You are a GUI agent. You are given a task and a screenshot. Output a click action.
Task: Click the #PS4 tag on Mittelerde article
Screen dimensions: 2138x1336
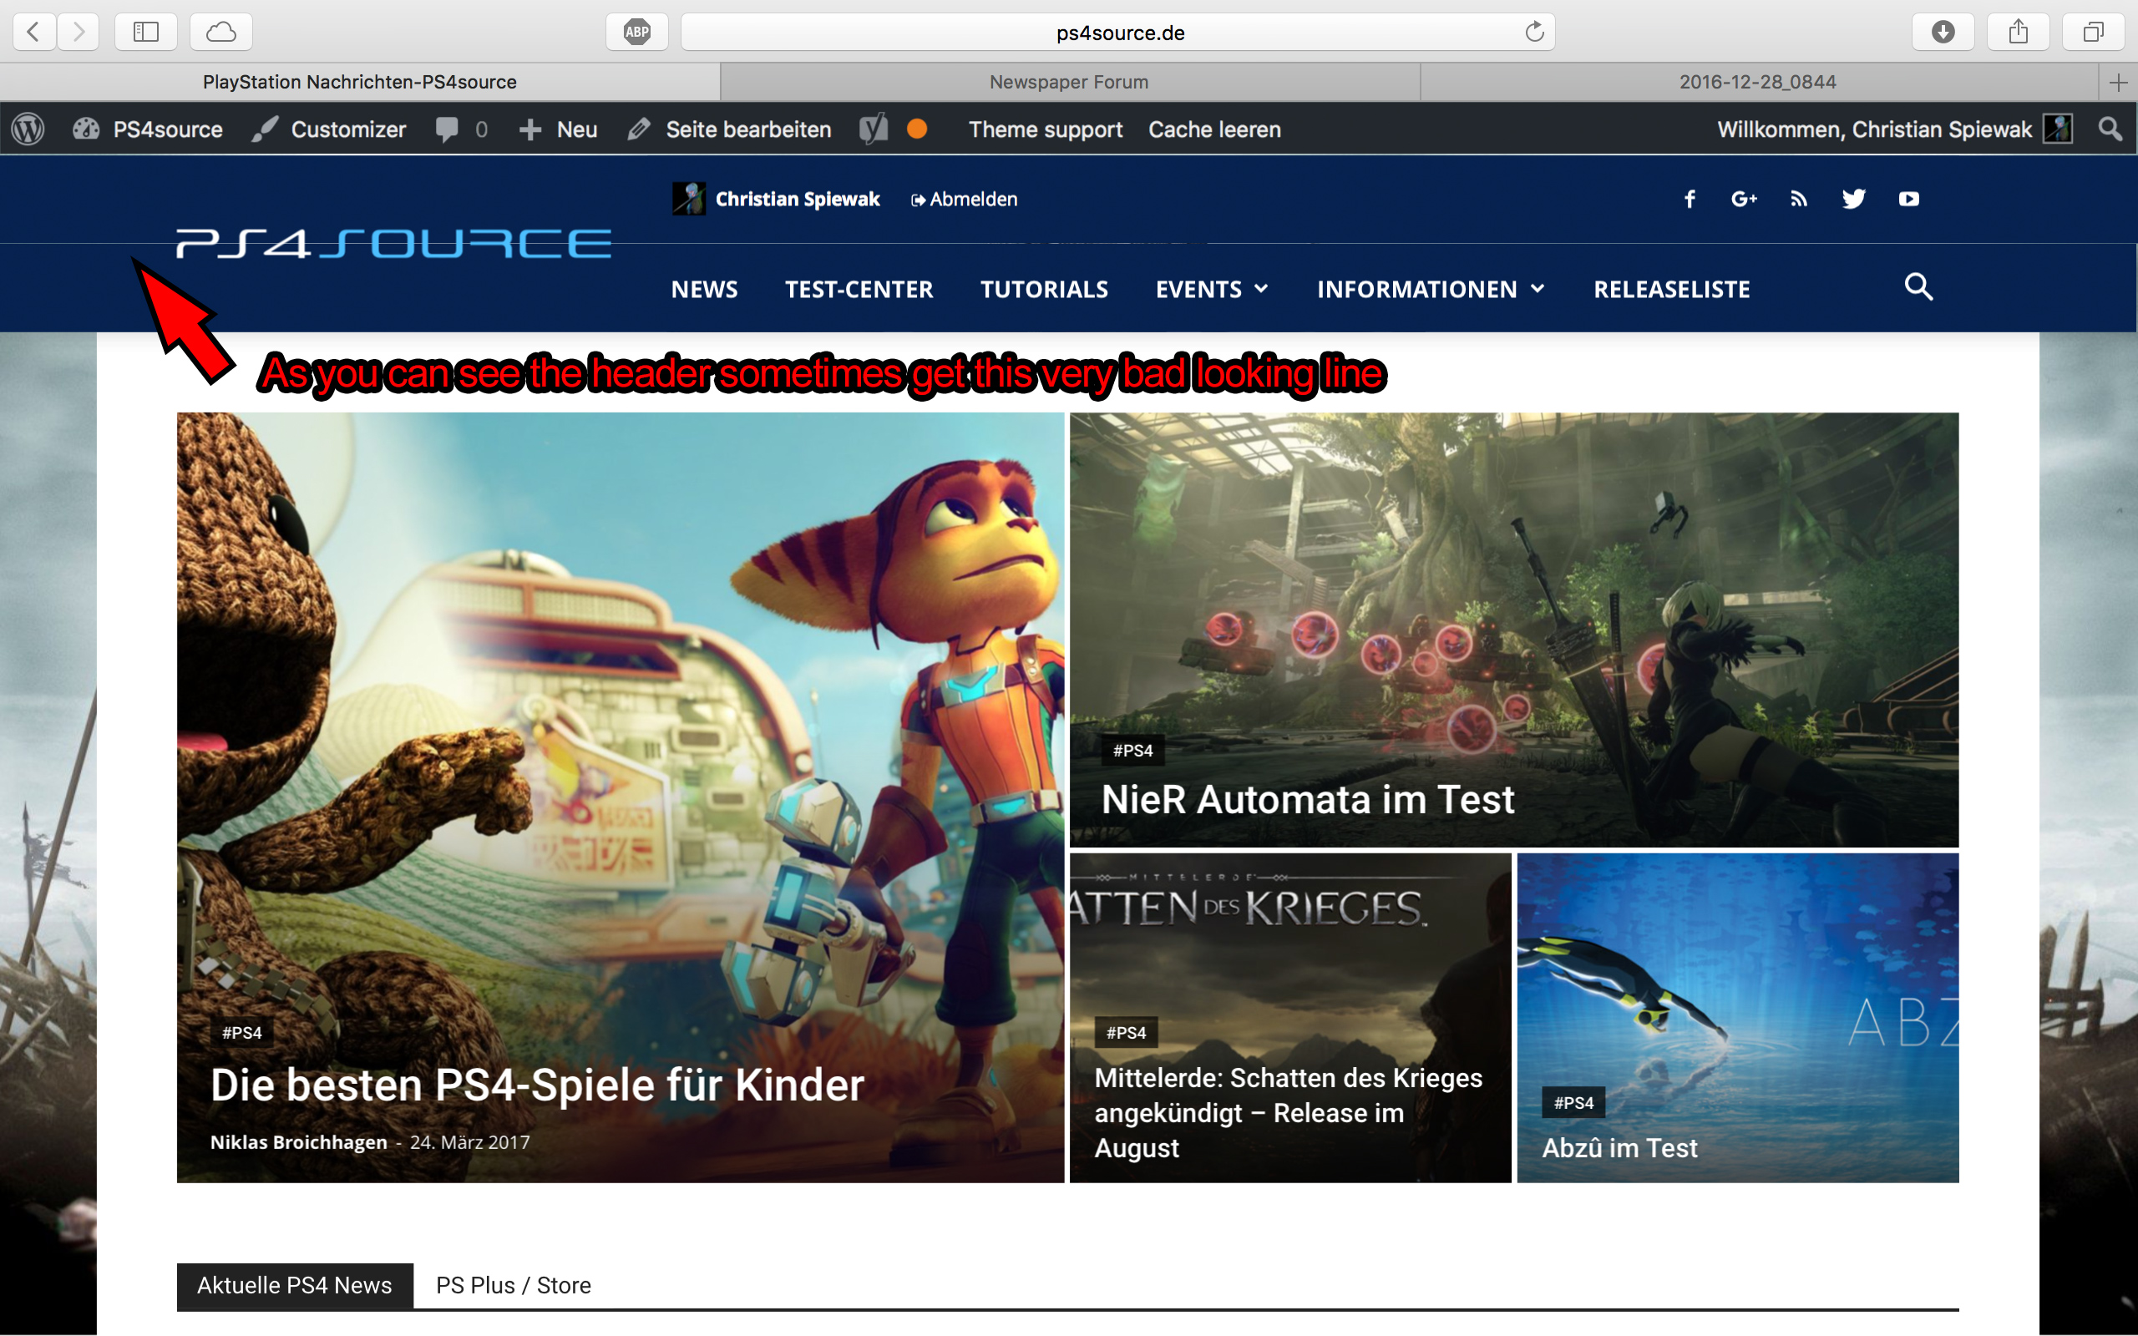(1126, 1032)
